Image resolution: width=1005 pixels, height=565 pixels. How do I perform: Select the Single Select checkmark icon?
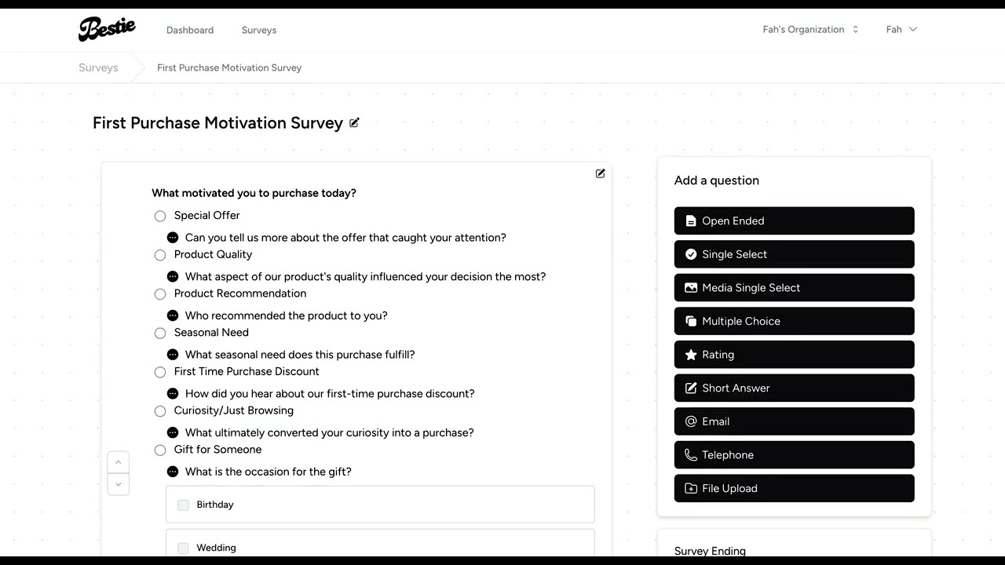click(691, 253)
